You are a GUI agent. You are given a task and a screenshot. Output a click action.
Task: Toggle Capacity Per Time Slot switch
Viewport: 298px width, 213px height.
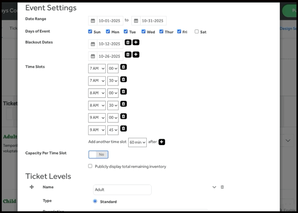pyautogui.click(x=98, y=155)
